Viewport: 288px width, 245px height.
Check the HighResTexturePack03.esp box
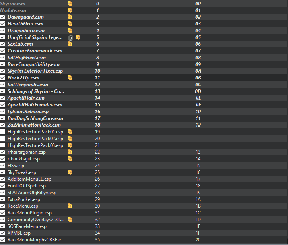click(2, 145)
